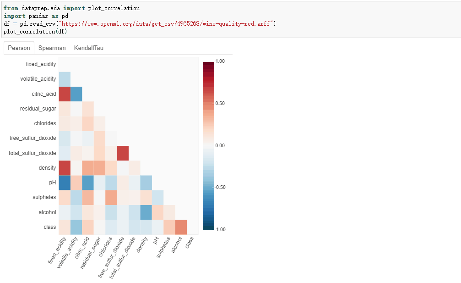Select the class vs alcohol heatmap cell

click(181, 227)
